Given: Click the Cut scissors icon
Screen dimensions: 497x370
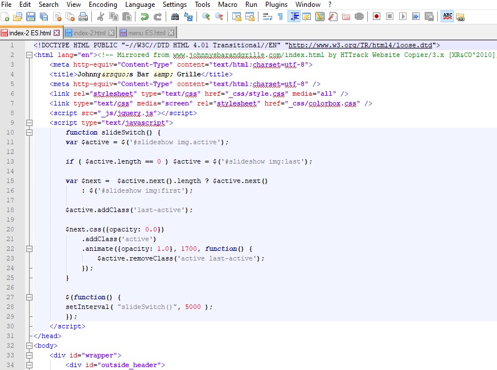Looking at the screenshot, I should coord(101,17).
